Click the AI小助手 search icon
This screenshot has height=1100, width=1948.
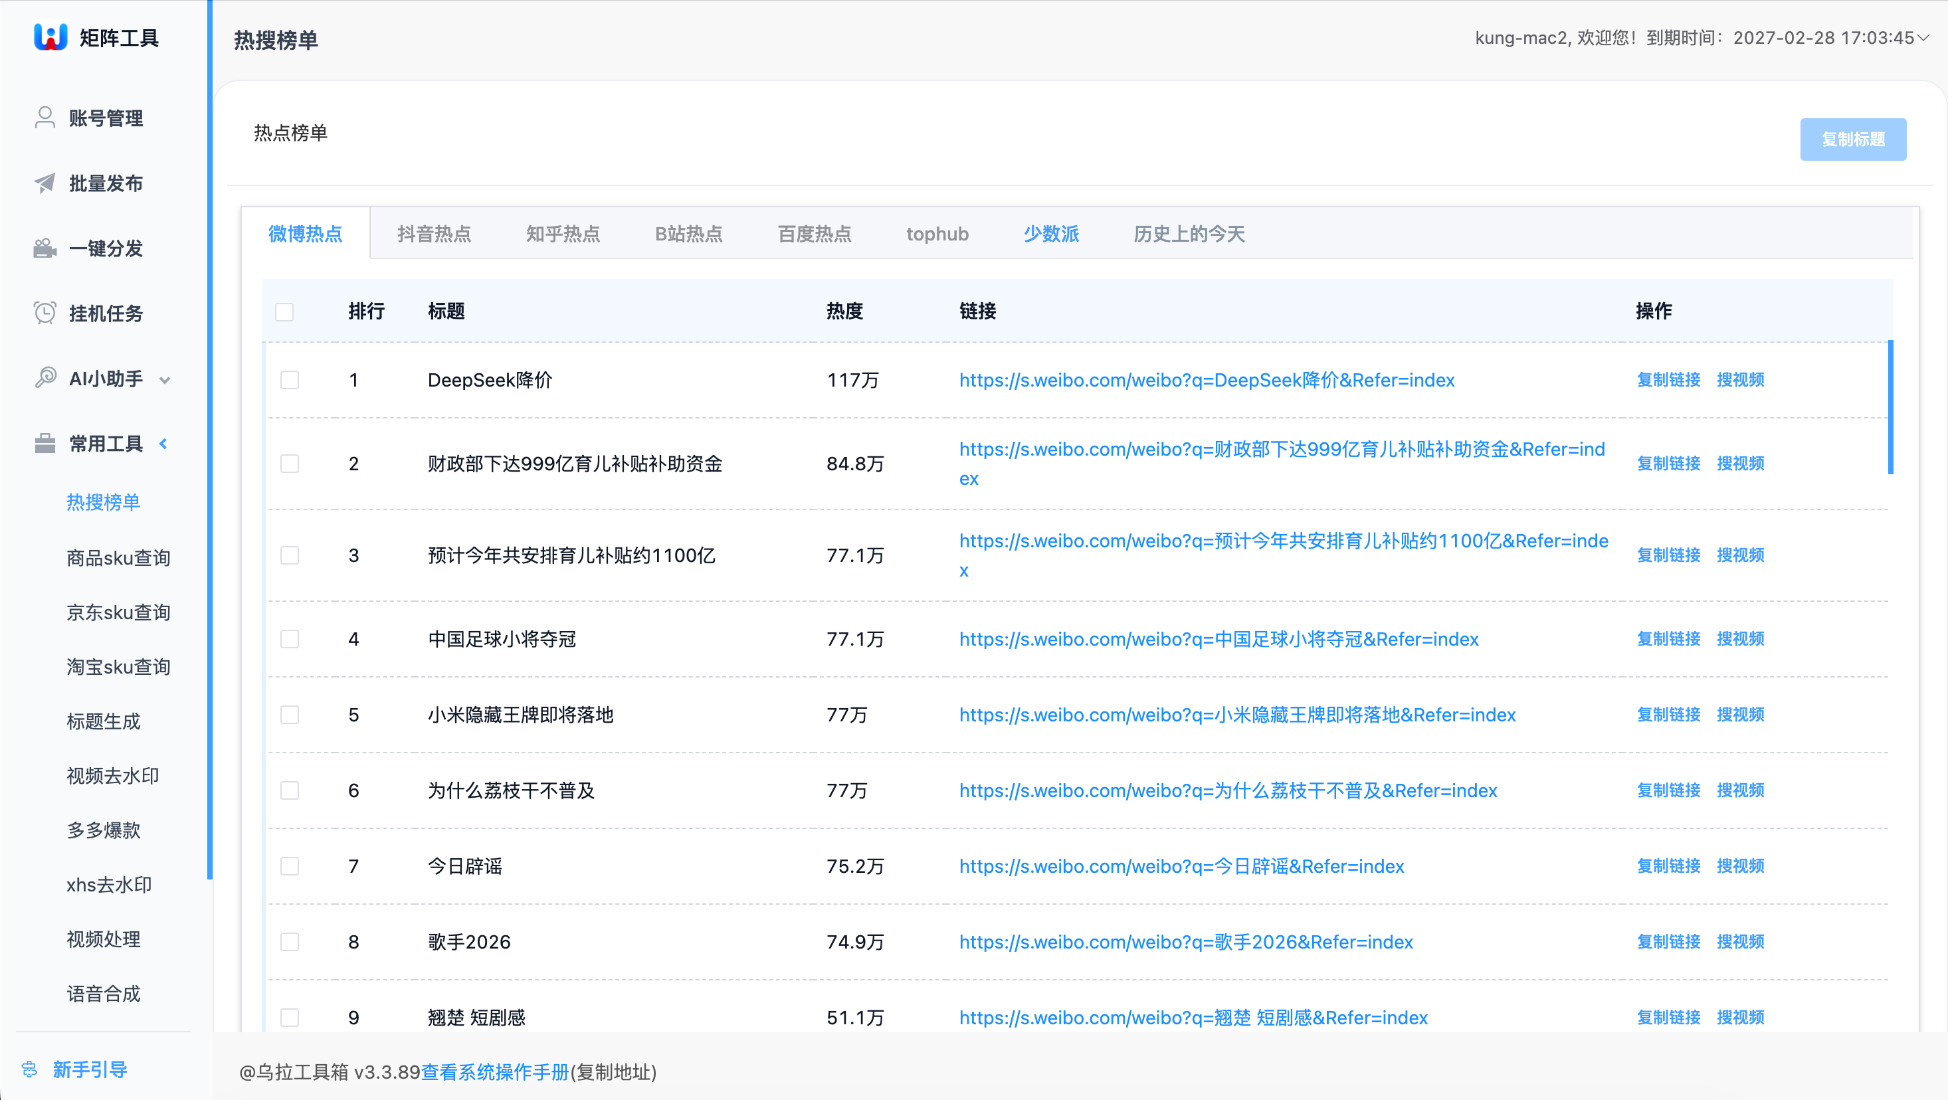point(45,378)
